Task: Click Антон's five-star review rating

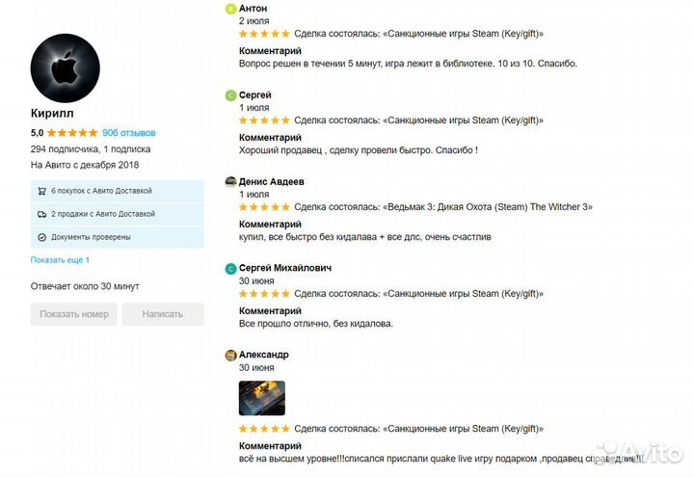Action: (x=264, y=34)
